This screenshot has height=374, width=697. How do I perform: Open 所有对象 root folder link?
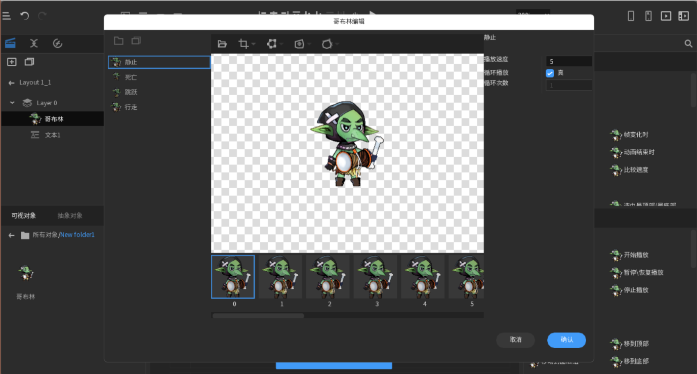pyautogui.click(x=45, y=235)
